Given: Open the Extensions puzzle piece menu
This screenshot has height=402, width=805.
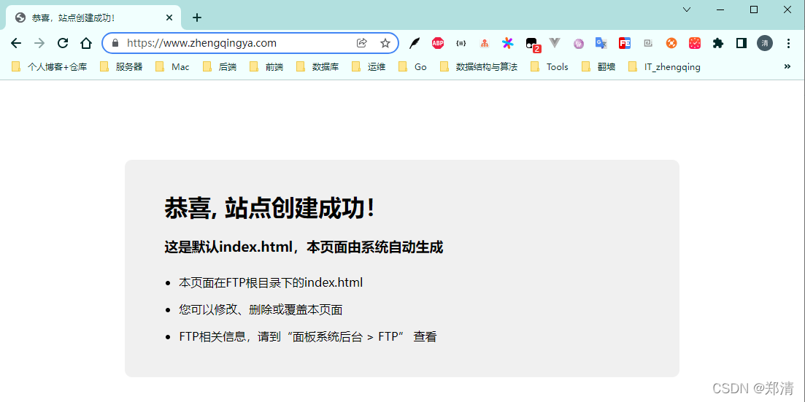Looking at the screenshot, I should [x=717, y=44].
